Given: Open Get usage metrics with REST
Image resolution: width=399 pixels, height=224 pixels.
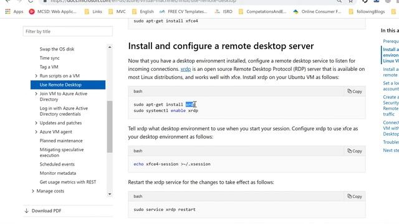Looking at the screenshot, I should pyautogui.click(x=68, y=182).
